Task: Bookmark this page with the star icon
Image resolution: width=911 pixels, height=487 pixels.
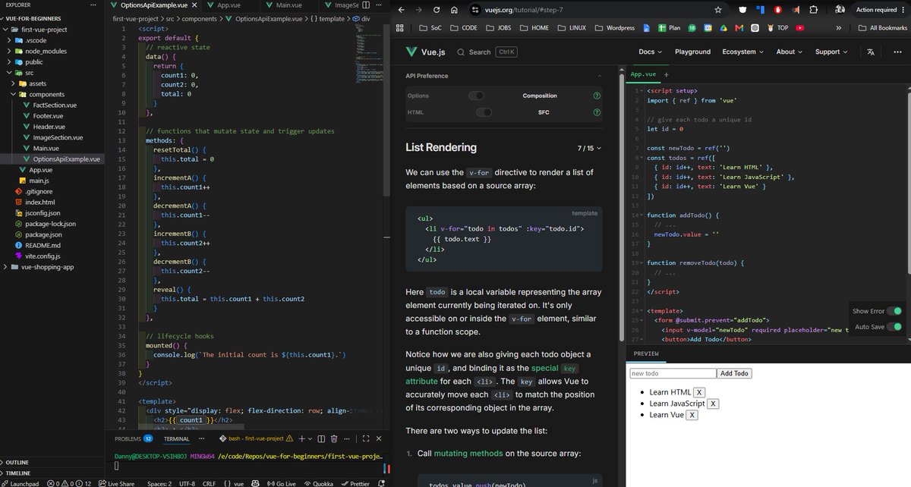Action: 718,10
